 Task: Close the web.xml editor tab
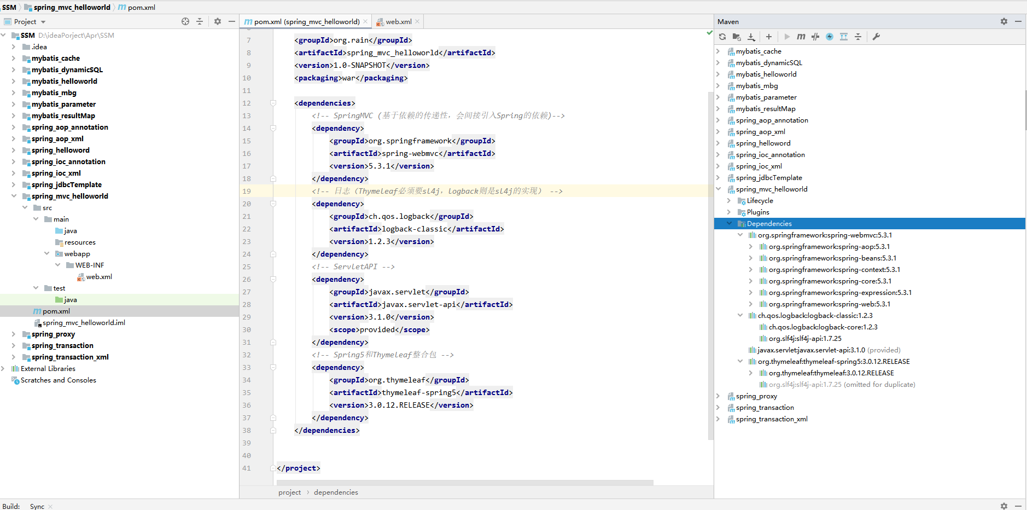417,22
